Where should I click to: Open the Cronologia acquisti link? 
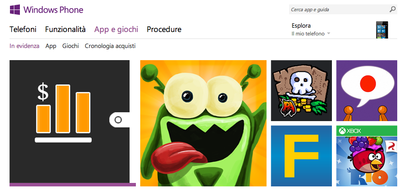[110, 46]
